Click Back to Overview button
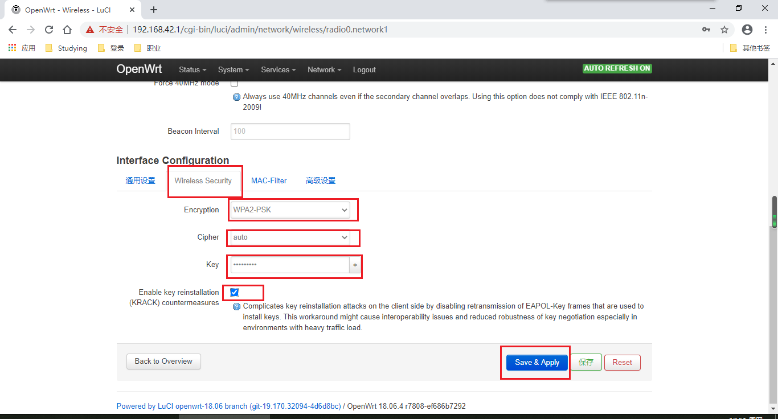This screenshot has width=778, height=419. pyautogui.click(x=163, y=362)
